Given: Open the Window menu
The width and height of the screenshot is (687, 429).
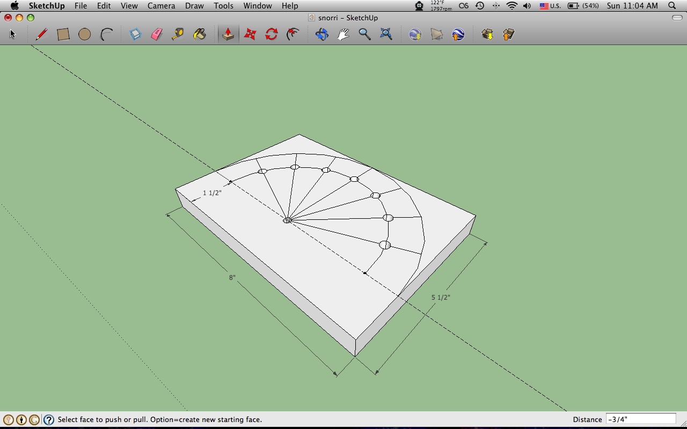Looking at the screenshot, I should click(258, 6).
